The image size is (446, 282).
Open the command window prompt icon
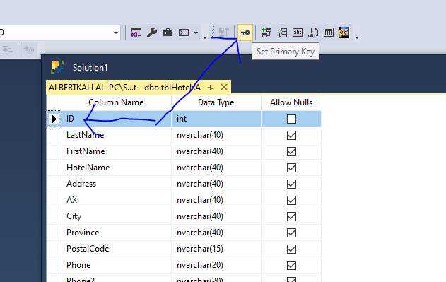click(x=184, y=33)
